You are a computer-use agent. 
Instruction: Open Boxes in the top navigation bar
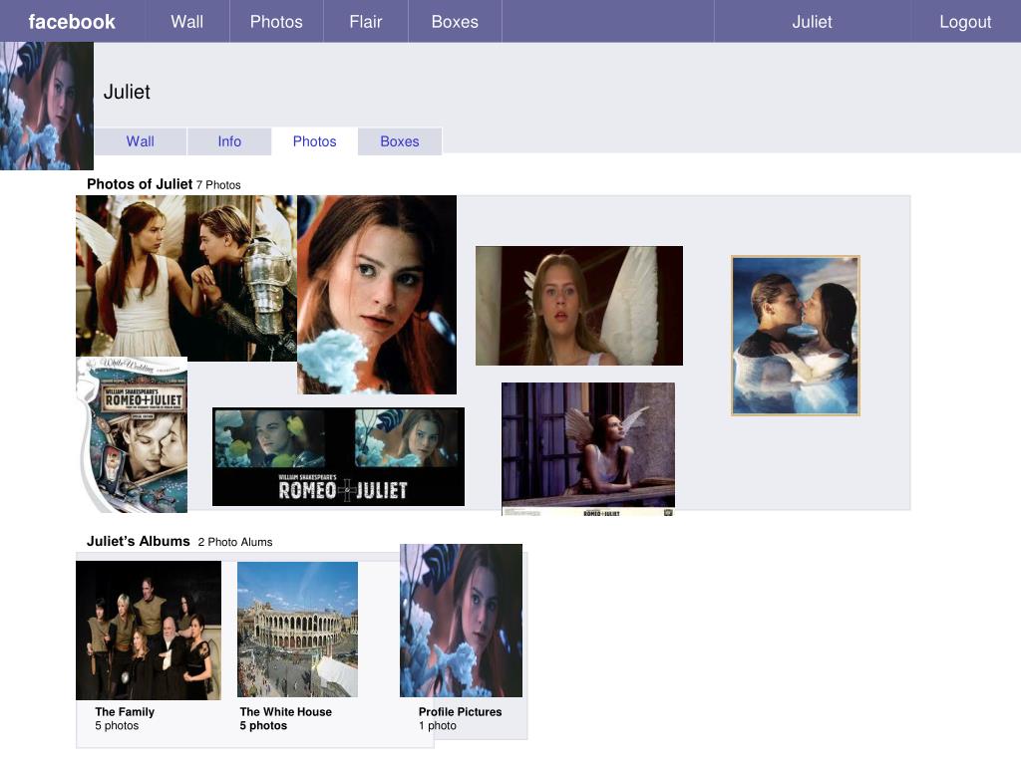pyautogui.click(x=455, y=22)
